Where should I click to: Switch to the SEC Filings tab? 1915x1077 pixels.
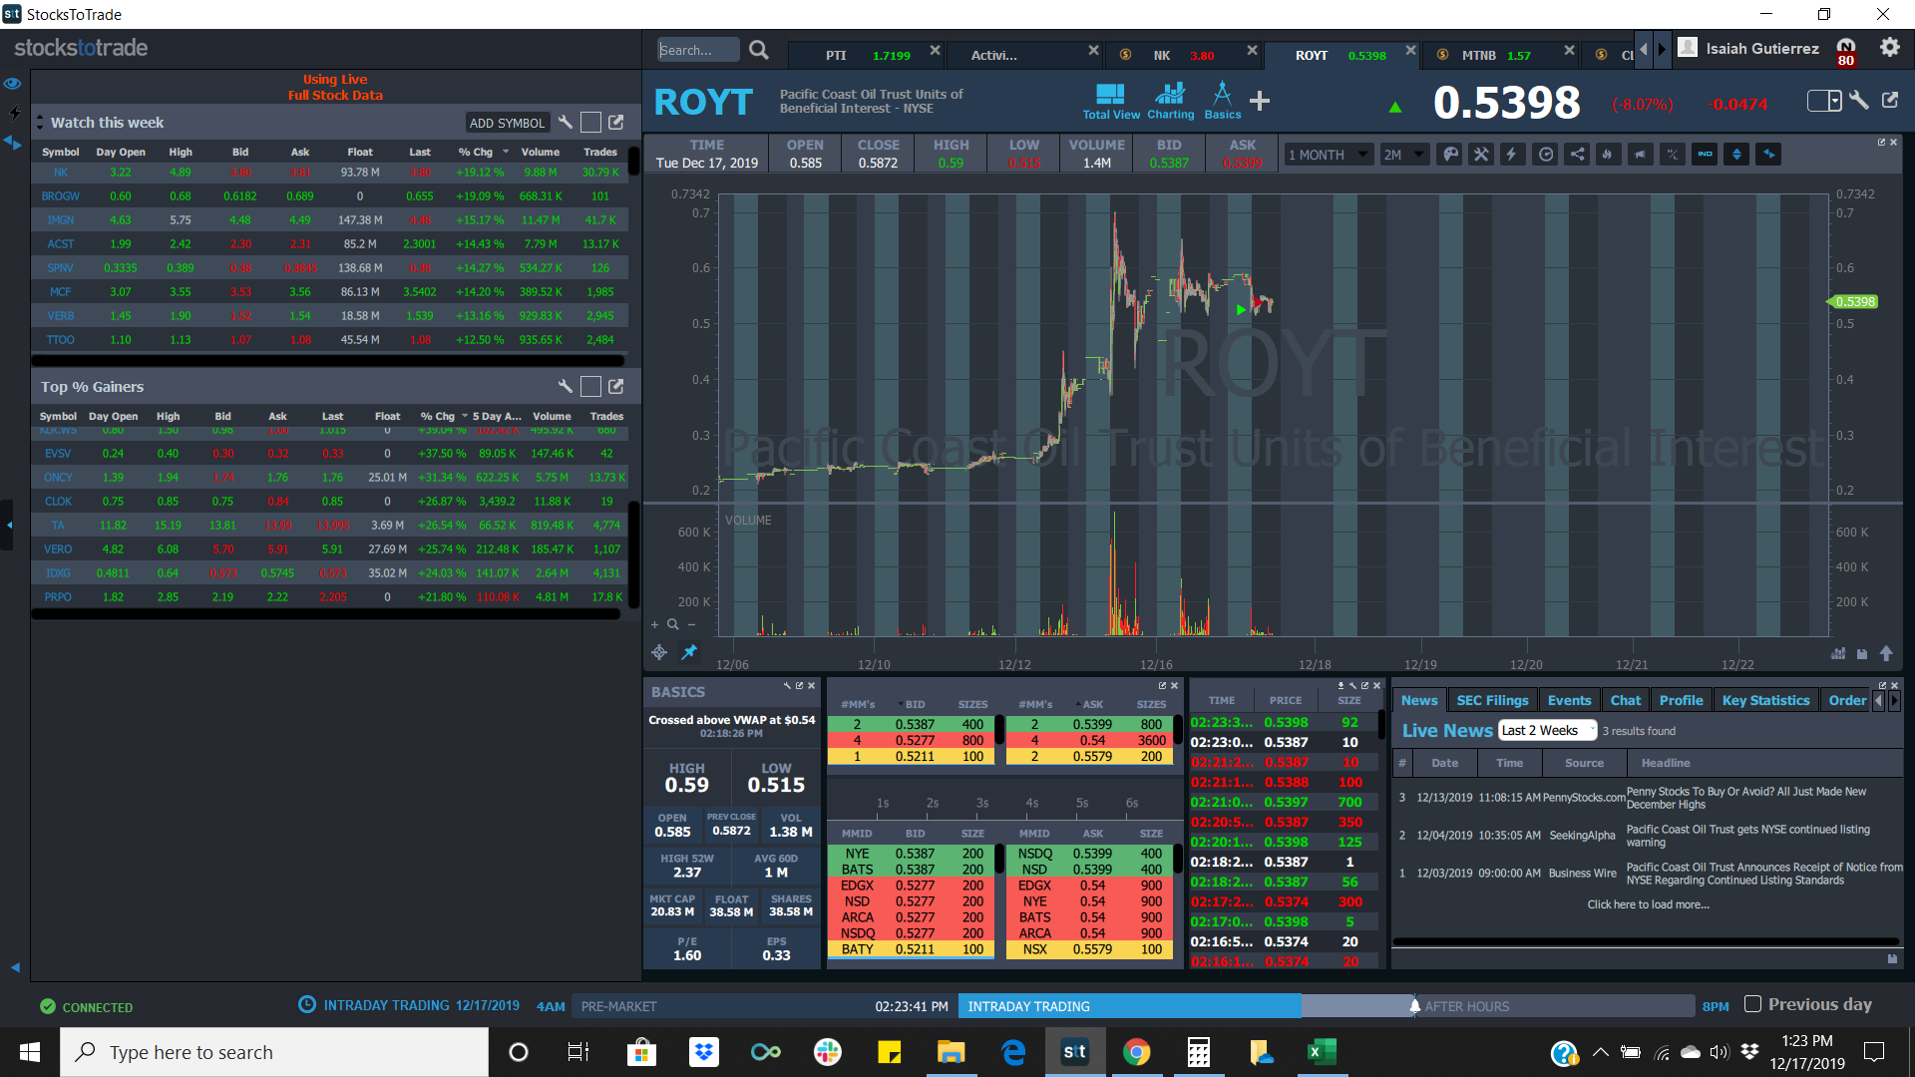(1491, 700)
